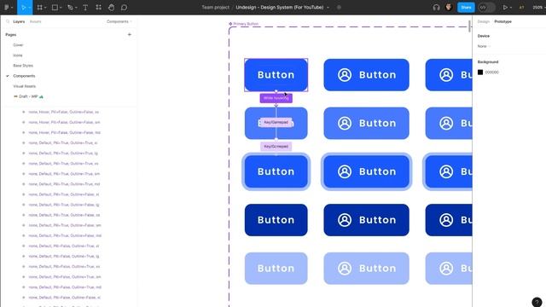Select layer 'none, Default, Pill=True, Outline=True, md'

64,184
